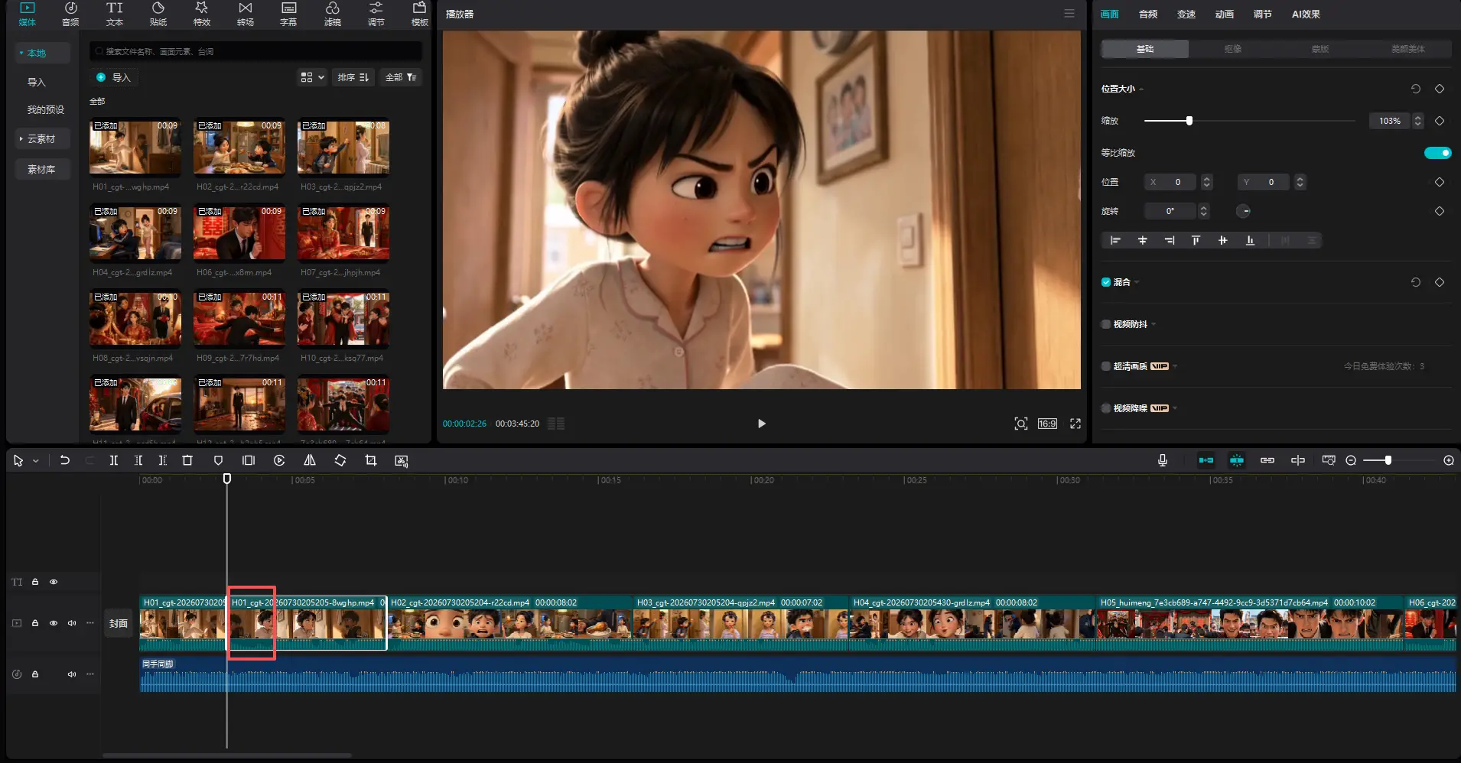Switch to the 动画 animation tab
Screen dimensions: 1461x763
coord(1225,14)
